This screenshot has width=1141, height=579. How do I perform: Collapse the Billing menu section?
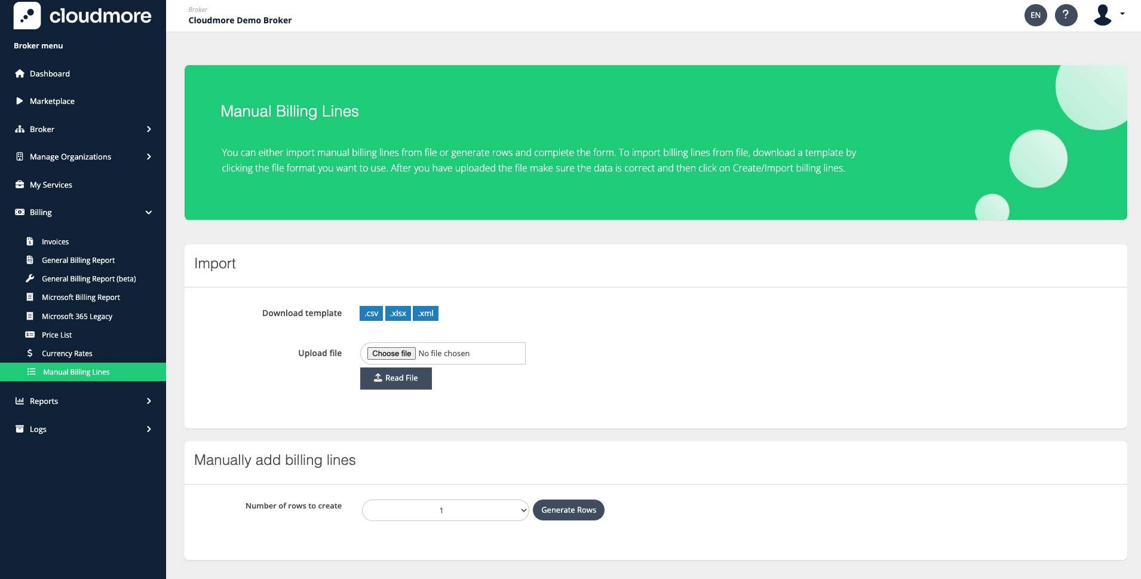tap(149, 212)
